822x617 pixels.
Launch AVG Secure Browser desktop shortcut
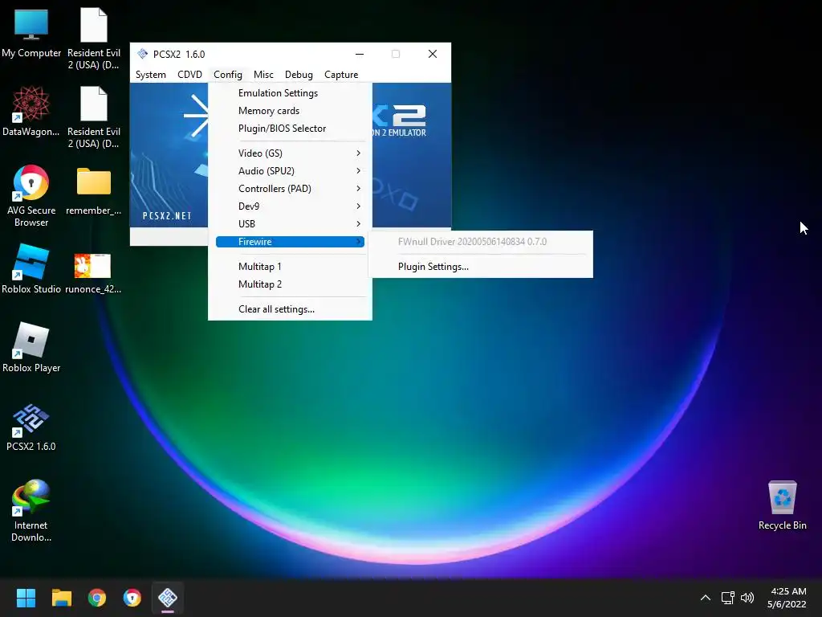31,195
